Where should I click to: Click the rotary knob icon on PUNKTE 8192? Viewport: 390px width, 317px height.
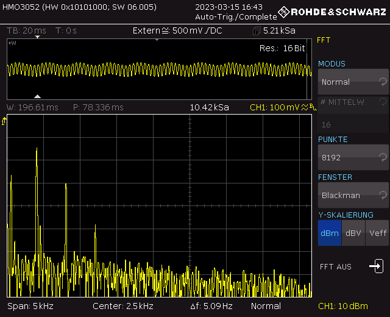pyautogui.click(x=382, y=157)
